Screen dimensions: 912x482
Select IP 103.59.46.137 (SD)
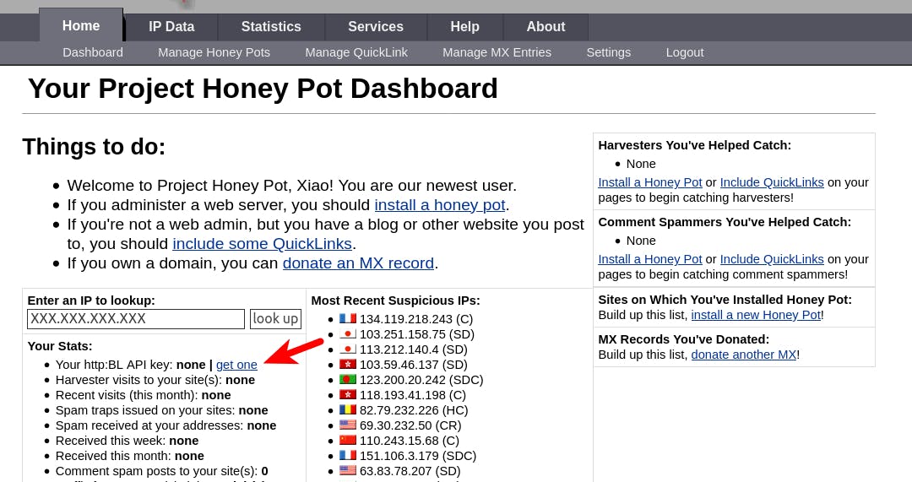(414, 365)
